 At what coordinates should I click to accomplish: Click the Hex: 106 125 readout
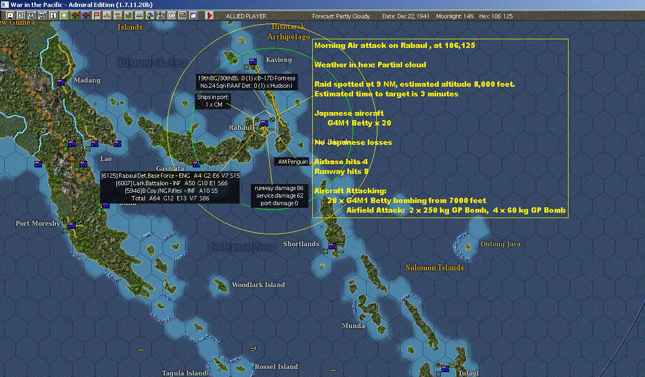pos(496,16)
